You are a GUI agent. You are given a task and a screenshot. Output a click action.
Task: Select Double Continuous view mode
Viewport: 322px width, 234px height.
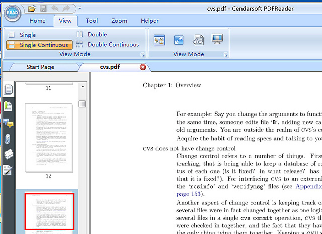pos(107,44)
